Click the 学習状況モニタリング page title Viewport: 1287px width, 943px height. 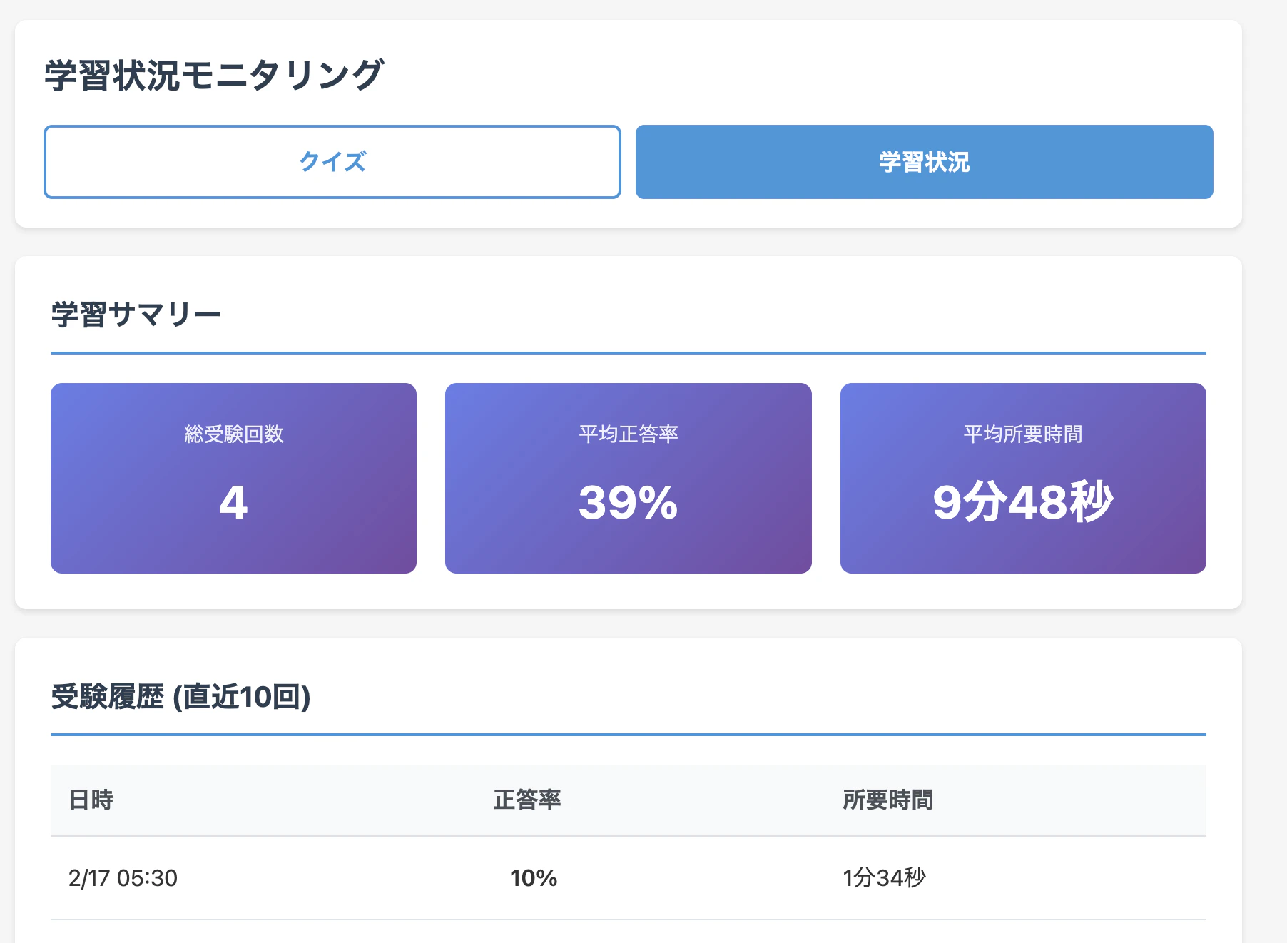click(x=214, y=75)
